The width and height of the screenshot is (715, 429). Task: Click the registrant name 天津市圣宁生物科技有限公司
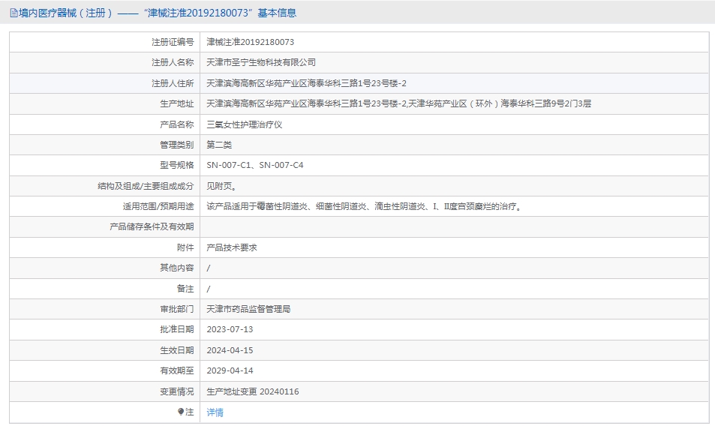click(261, 62)
